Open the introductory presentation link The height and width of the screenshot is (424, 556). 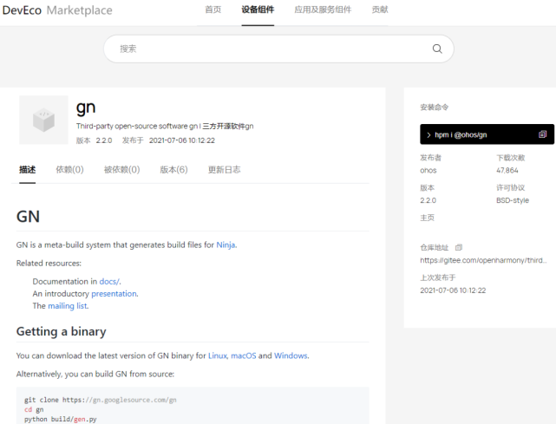click(x=114, y=294)
